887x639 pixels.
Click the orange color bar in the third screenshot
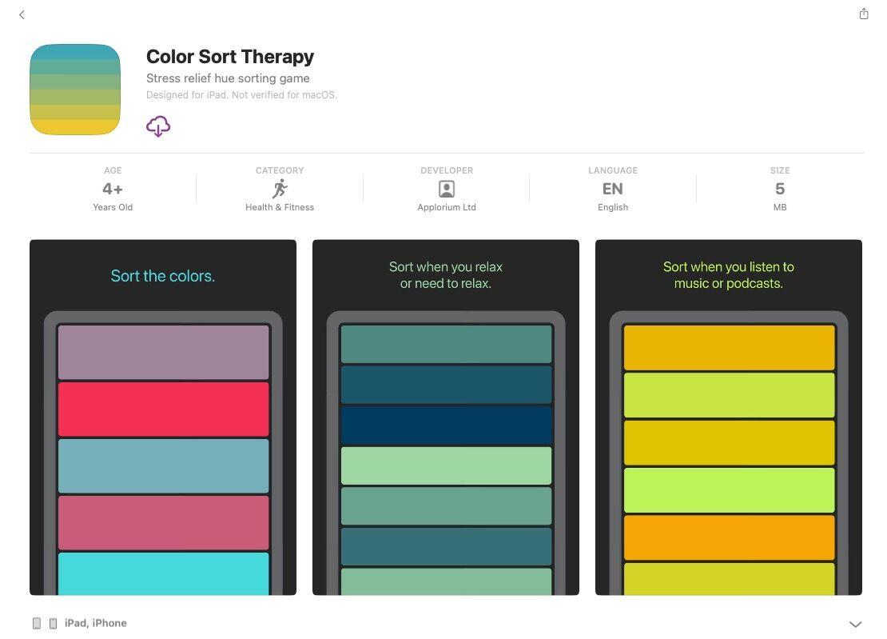click(728, 537)
